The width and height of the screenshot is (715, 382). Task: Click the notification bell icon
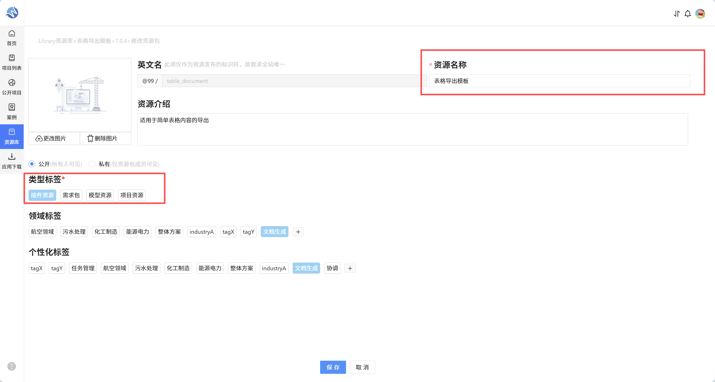point(688,14)
